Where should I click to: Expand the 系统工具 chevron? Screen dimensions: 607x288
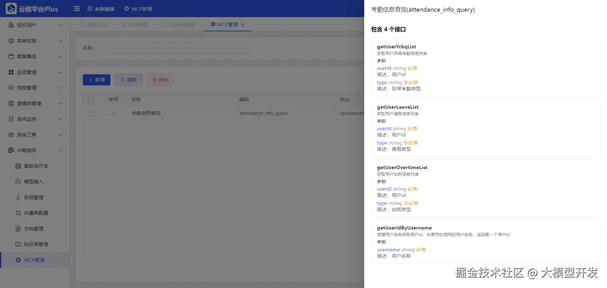point(61,135)
